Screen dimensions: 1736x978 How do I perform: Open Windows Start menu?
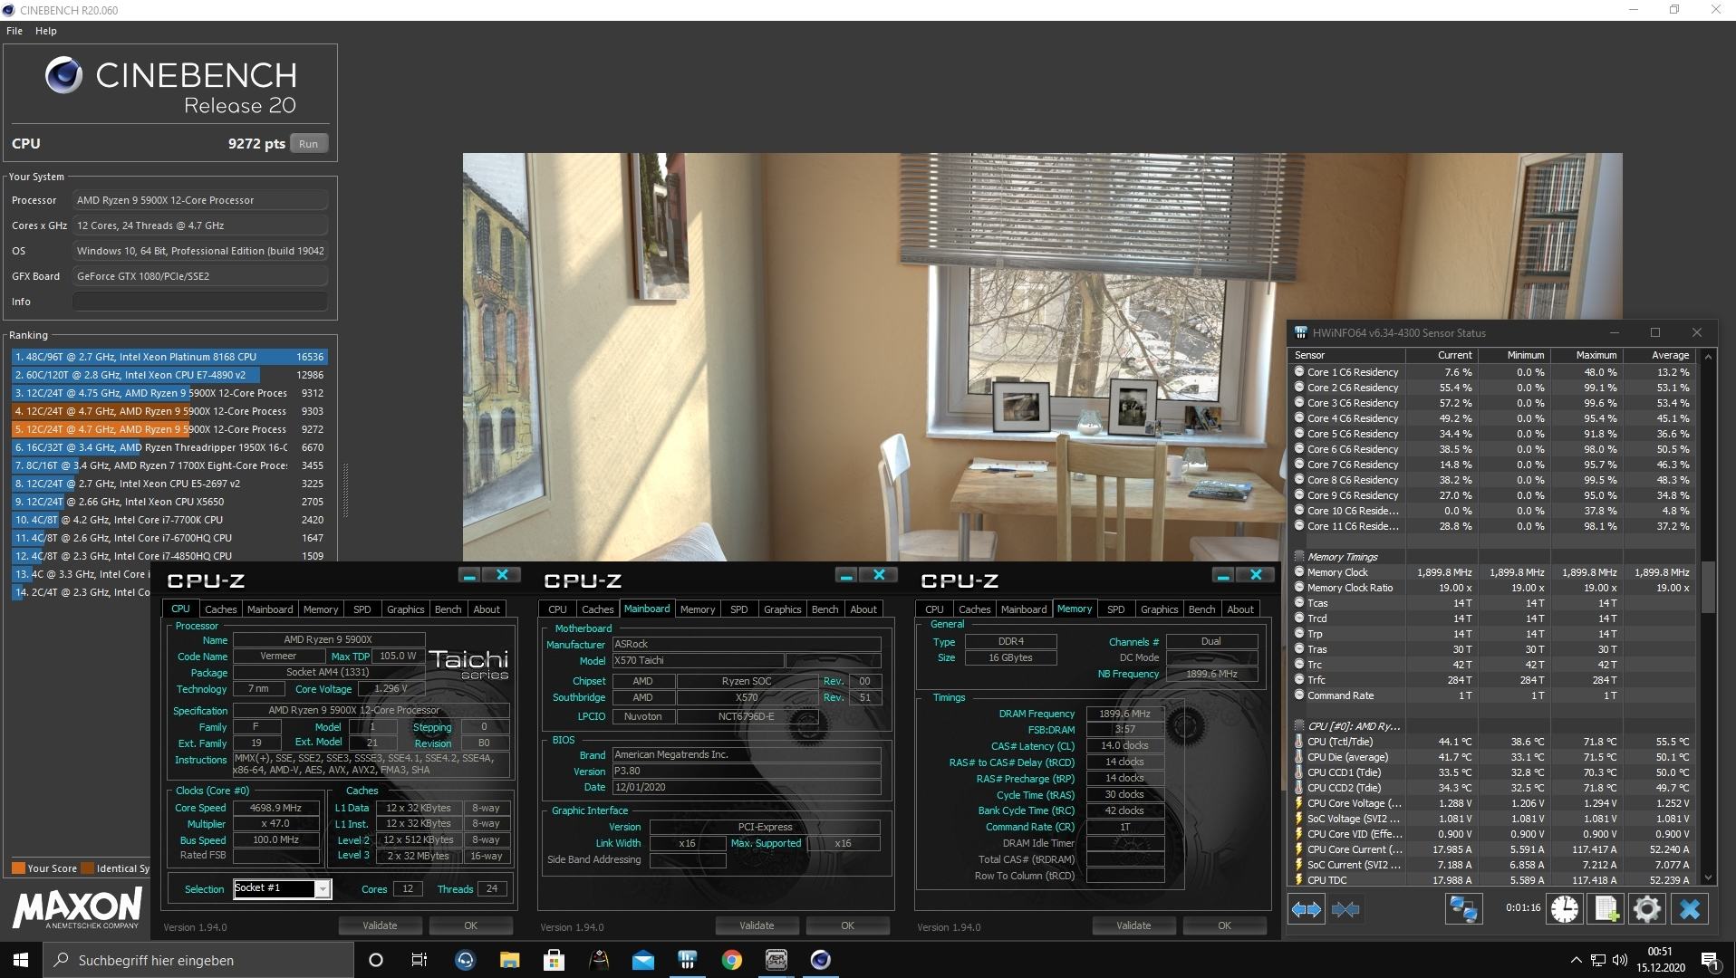[x=20, y=960]
